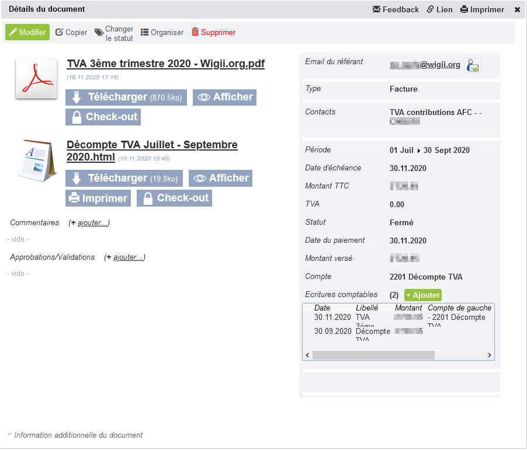Click the HTML document notepad icon

point(36,159)
